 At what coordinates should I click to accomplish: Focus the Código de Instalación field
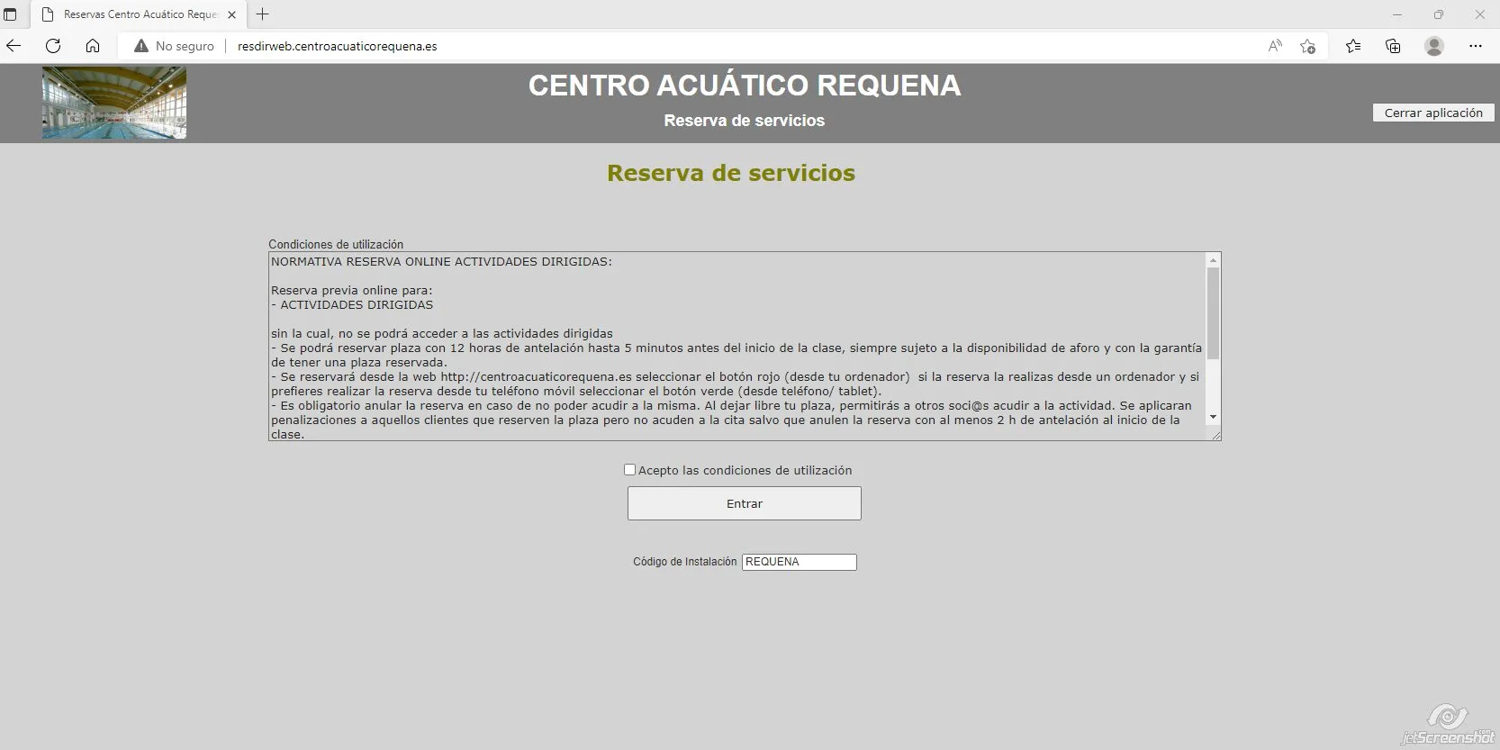[x=800, y=562]
